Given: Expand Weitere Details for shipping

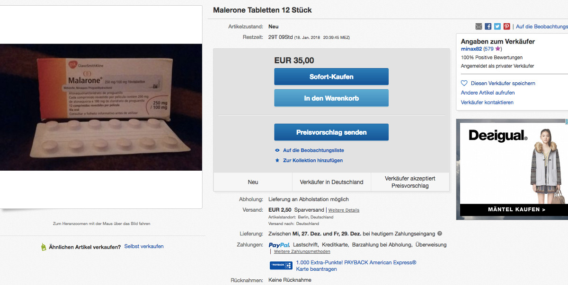Looking at the screenshot, I should 344,210.
